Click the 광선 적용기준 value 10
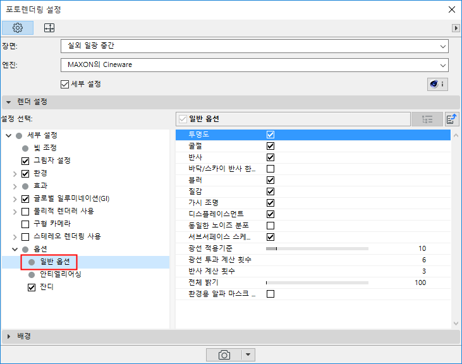 coord(422,248)
